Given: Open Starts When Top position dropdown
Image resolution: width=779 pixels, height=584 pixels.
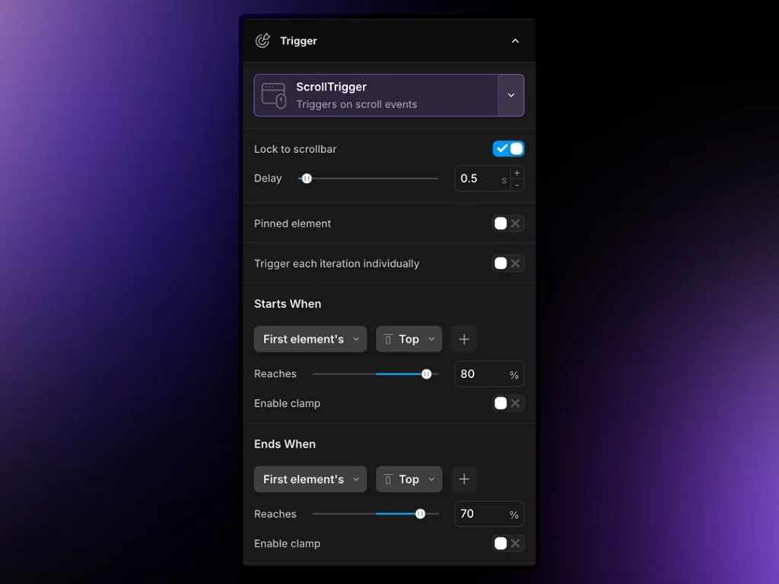Looking at the screenshot, I should [x=409, y=339].
